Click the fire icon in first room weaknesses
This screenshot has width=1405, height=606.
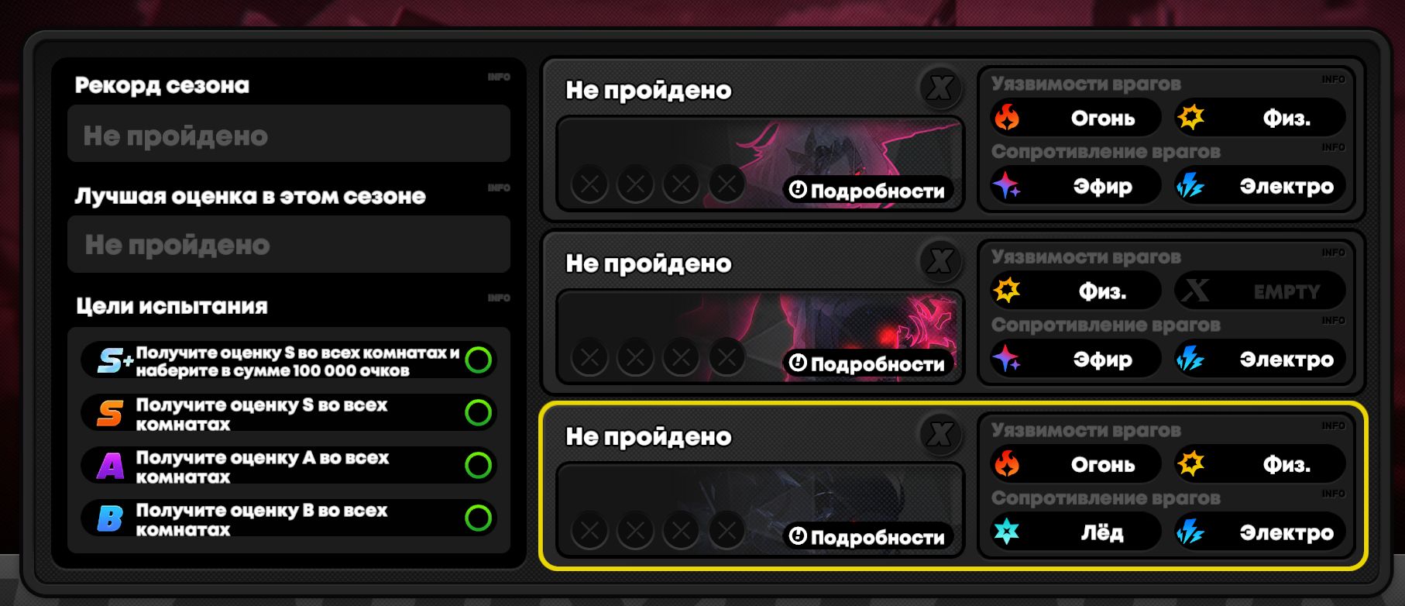[1007, 118]
